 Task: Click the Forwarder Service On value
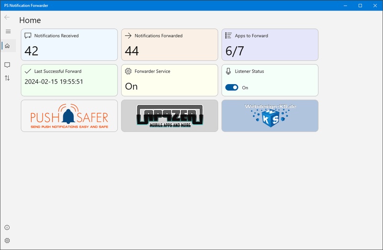pyautogui.click(x=131, y=87)
